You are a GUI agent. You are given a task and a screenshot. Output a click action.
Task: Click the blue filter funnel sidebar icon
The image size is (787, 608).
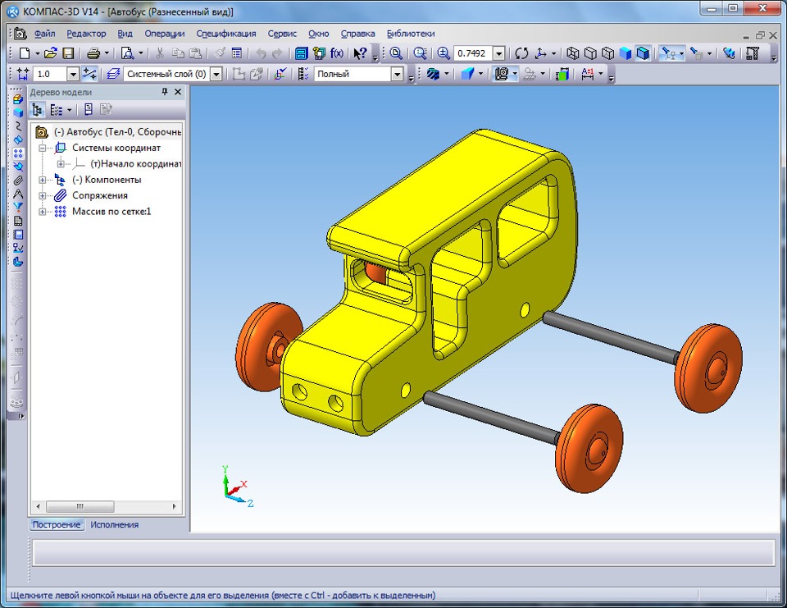[18, 207]
